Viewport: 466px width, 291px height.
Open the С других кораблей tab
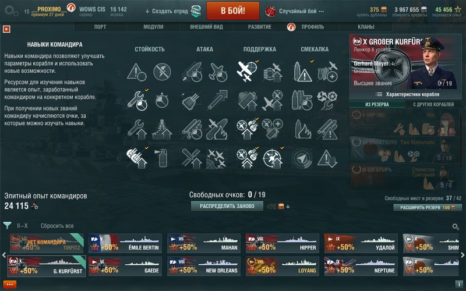click(x=433, y=104)
